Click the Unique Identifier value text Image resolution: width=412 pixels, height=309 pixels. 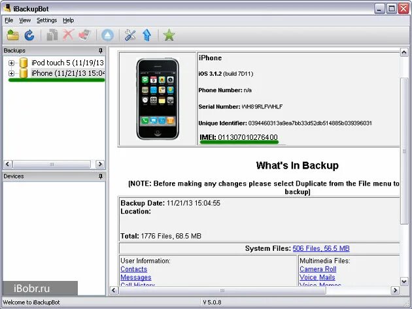(310, 123)
